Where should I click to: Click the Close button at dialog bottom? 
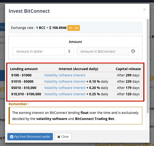tap(63, 137)
